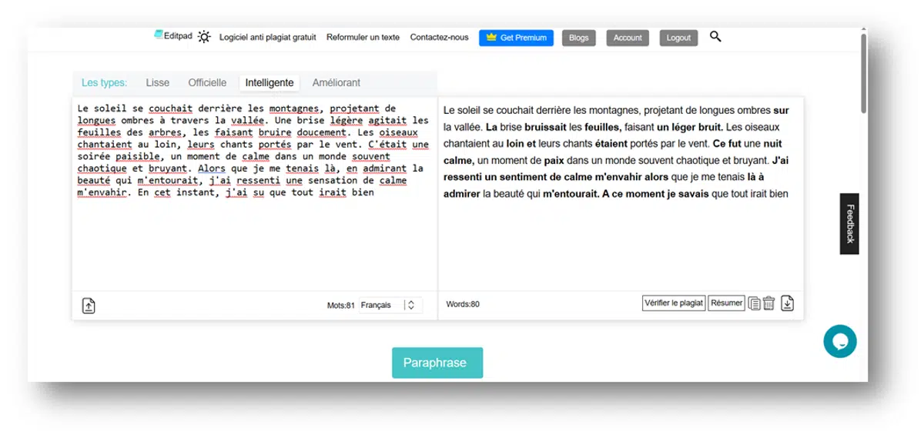Click the 'Words:80' output count
This screenshot has height=438, width=924.
pos(463,304)
